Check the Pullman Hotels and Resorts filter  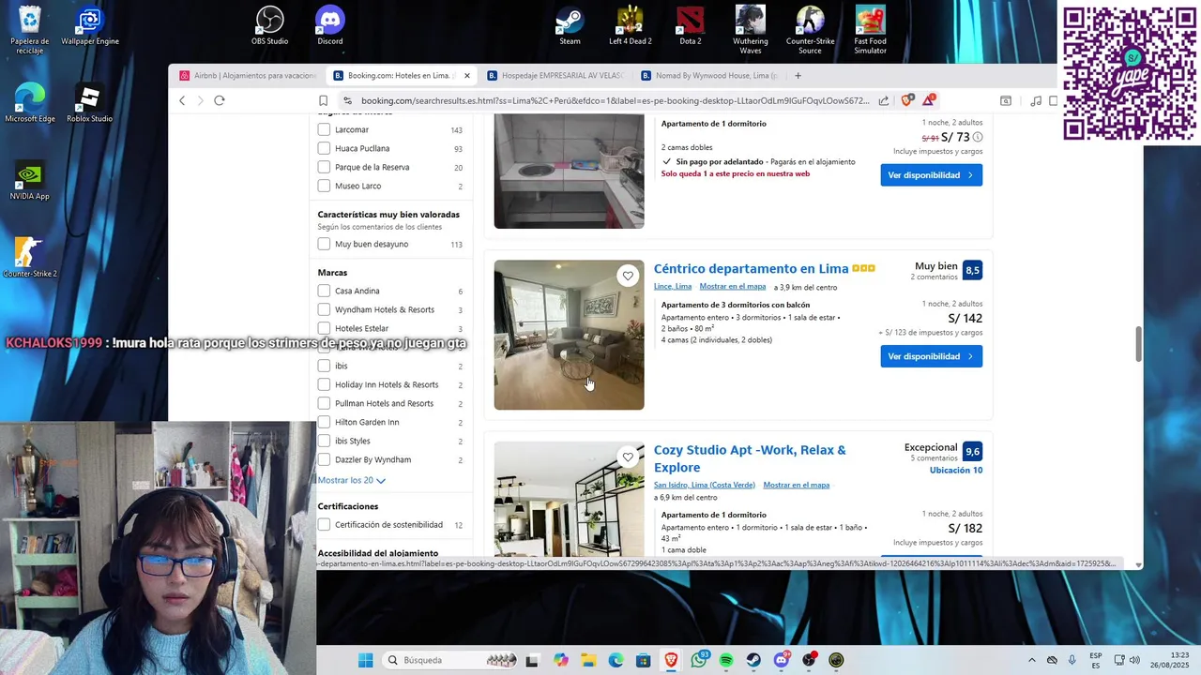click(x=324, y=403)
